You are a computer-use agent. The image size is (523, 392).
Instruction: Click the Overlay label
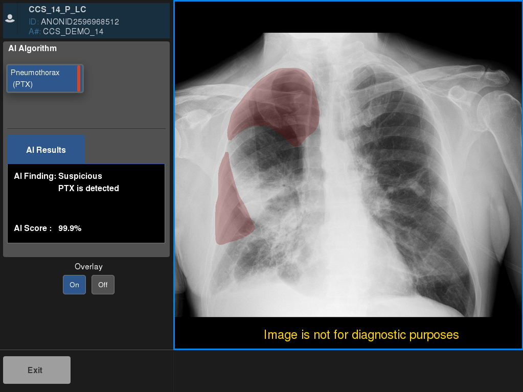[88, 266]
